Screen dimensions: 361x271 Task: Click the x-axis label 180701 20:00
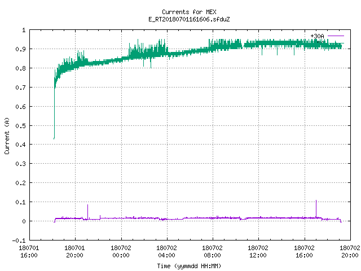point(74,252)
